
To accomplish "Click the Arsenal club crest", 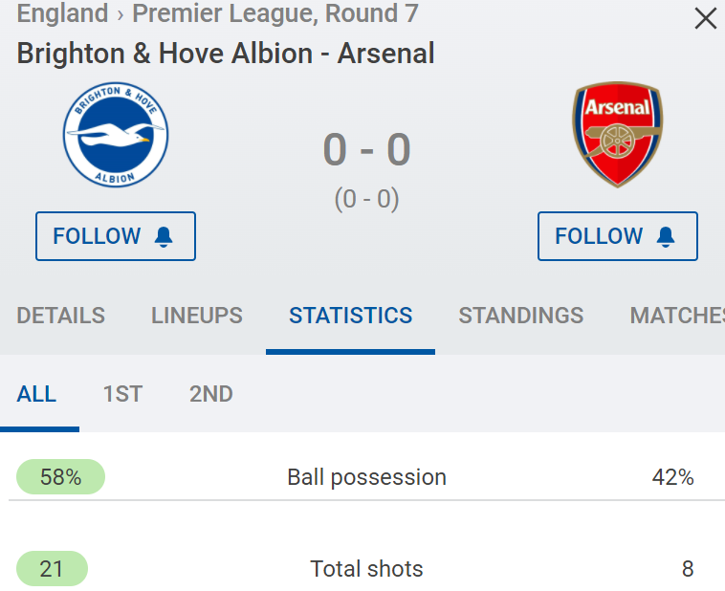I will pos(618,135).
